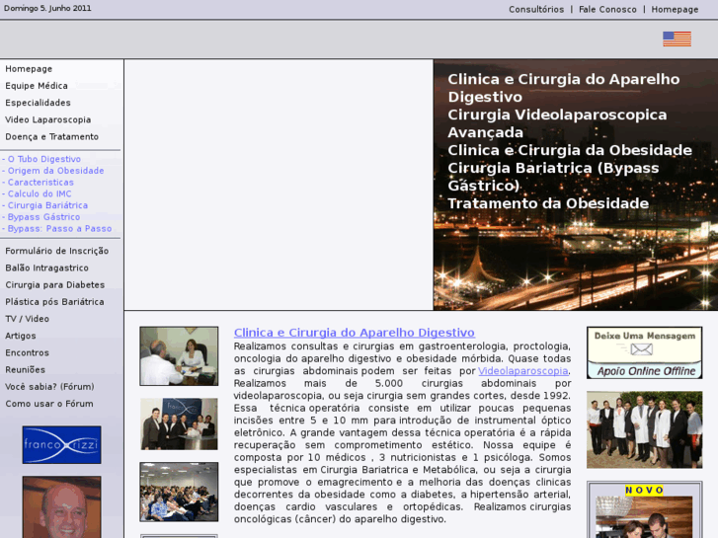Click the envelope in the Deixe Uma Mensagem box
The width and height of the screenshot is (718, 538).
pos(641,349)
